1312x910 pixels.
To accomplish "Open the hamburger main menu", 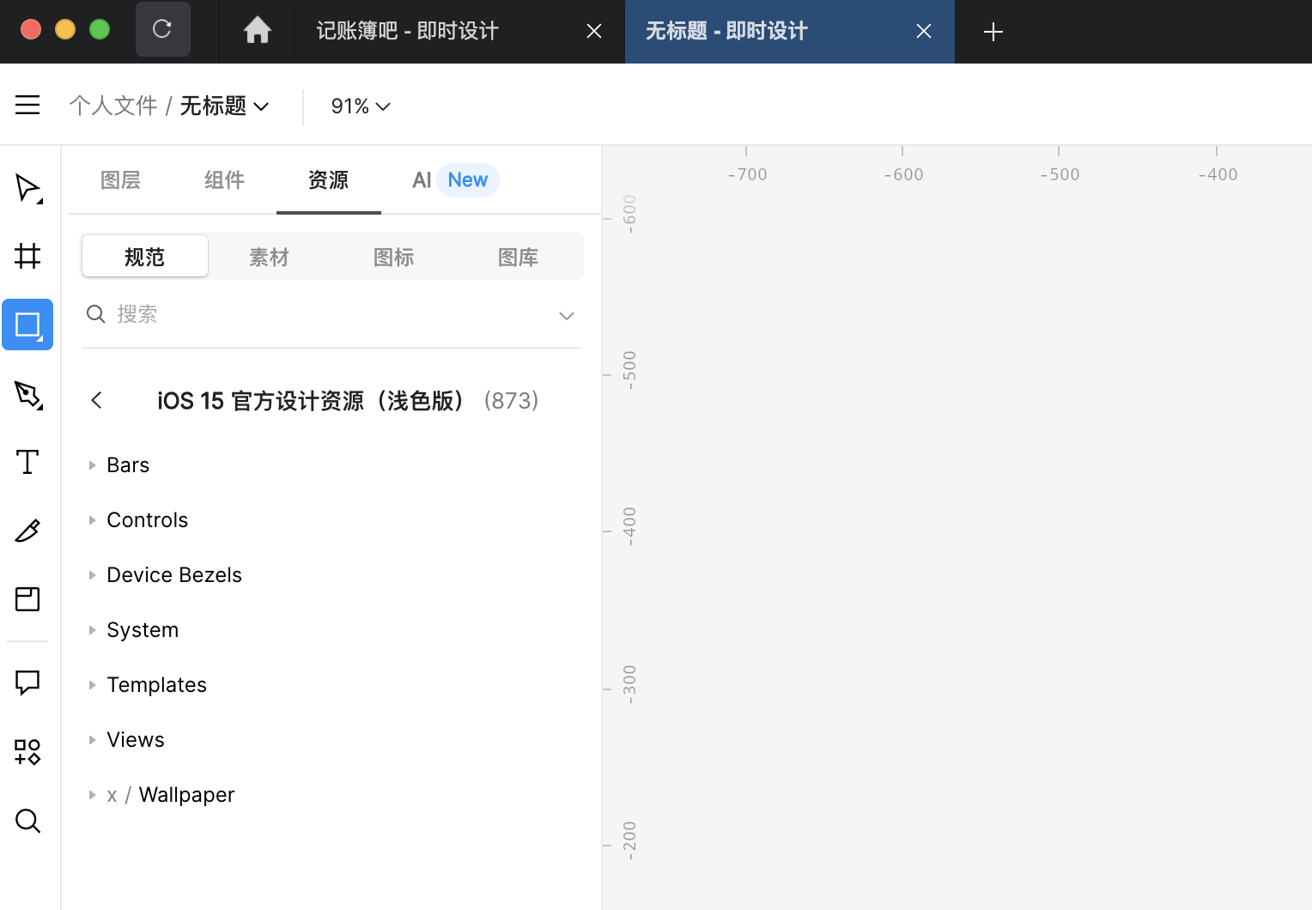I will click(x=27, y=105).
